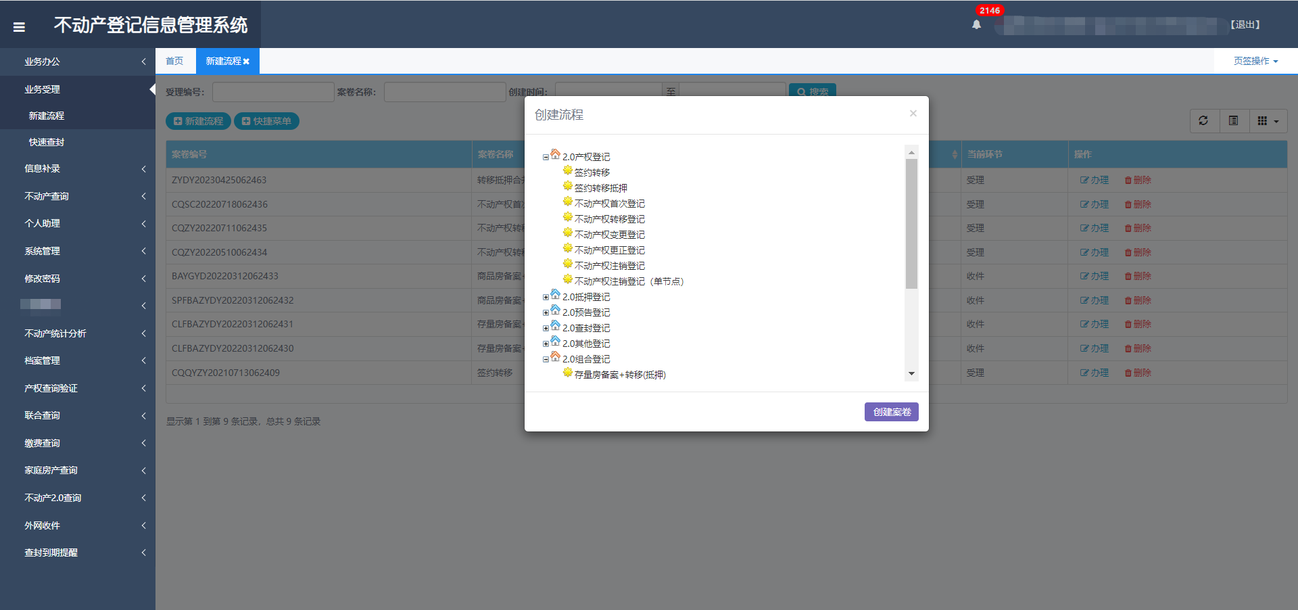Click the dialog tree scrollbar down arrow
This screenshot has width=1298, height=610.
point(911,373)
